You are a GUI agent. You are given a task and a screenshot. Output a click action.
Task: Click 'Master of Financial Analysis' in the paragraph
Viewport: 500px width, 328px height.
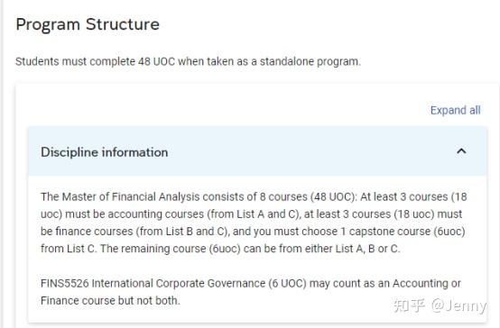pos(131,196)
